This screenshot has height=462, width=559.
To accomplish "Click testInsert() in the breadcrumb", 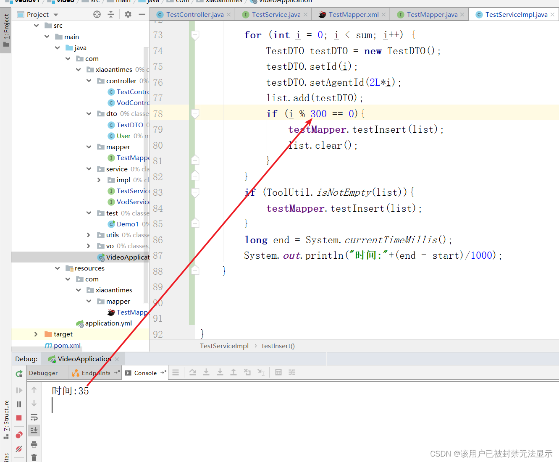I will [278, 346].
